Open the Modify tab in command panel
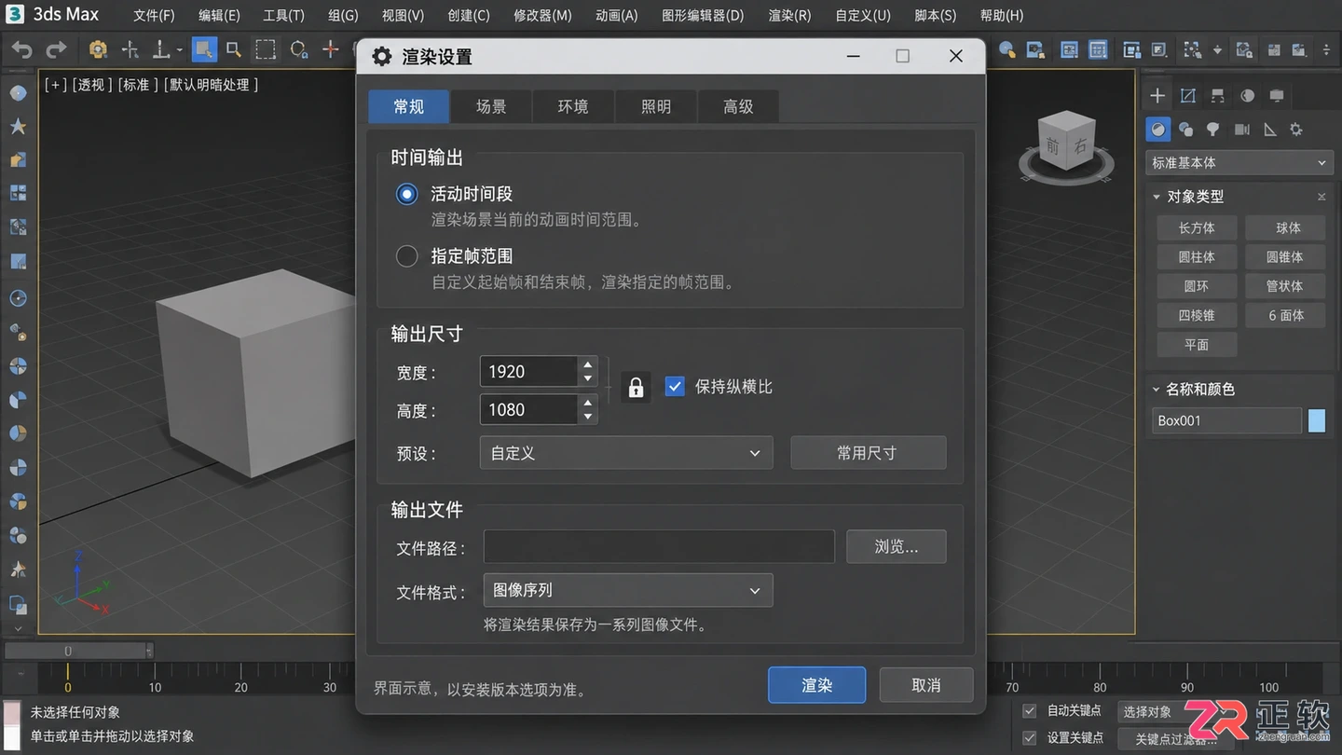The width and height of the screenshot is (1342, 755). (1187, 95)
